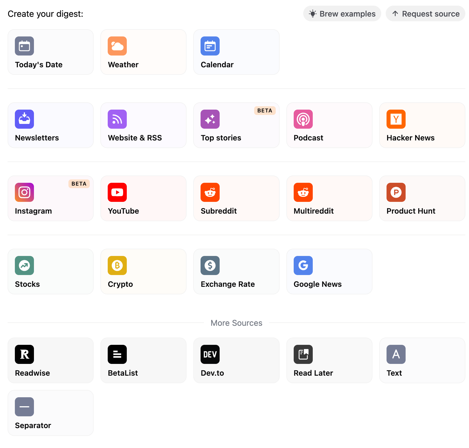The width and height of the screenshot is (469, 448).
Task: Click the Request source button label
Action: click(x=431, y=14)
